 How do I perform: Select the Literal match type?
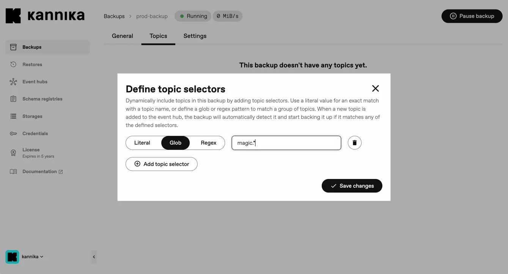[142, 143]
